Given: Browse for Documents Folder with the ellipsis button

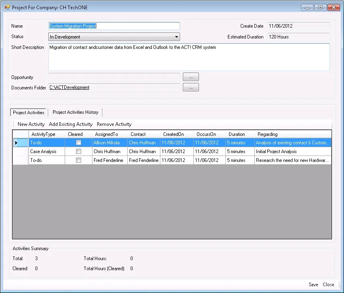Looking at the screenshot, I should 191,87.
